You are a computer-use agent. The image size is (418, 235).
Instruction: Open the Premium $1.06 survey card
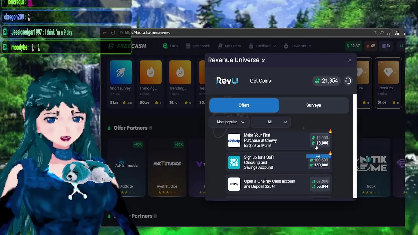[x=388, y=83]
